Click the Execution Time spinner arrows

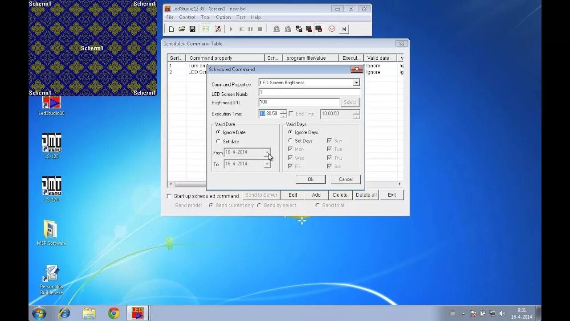click(283, 114)
